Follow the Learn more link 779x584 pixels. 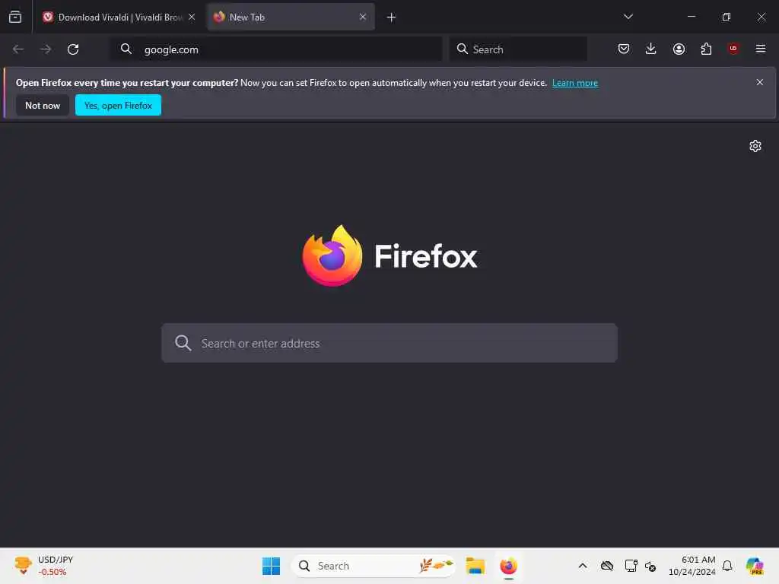coord(575,83)
